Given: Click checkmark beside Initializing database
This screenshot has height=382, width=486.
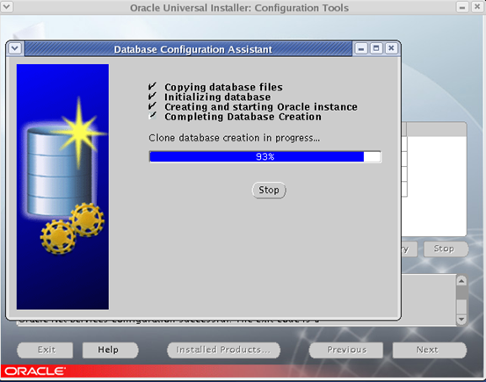Looking at the screenshot, I should click(x=152, y=96).
